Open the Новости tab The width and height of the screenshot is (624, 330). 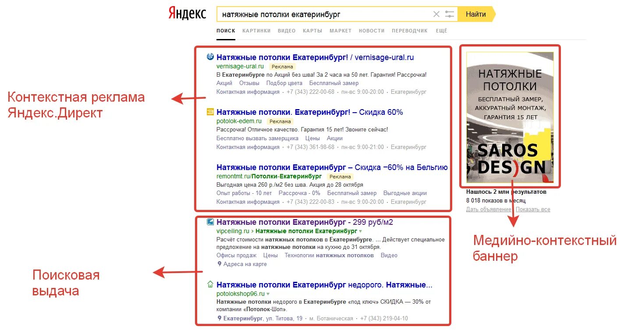point(372,31)
